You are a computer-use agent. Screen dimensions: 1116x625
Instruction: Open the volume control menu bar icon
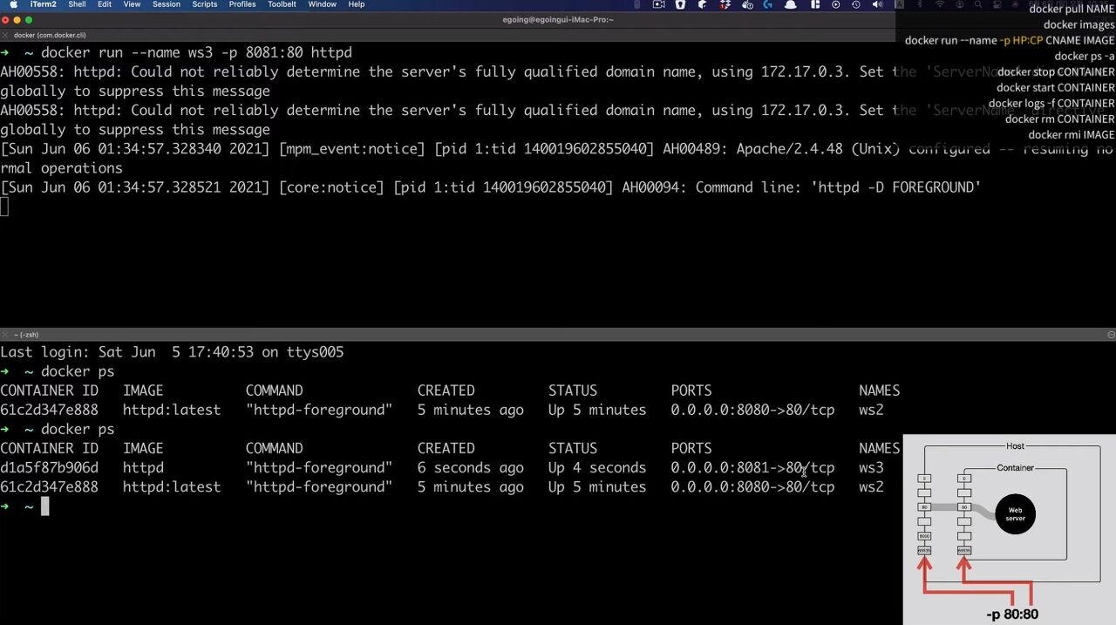coord(877,4)
